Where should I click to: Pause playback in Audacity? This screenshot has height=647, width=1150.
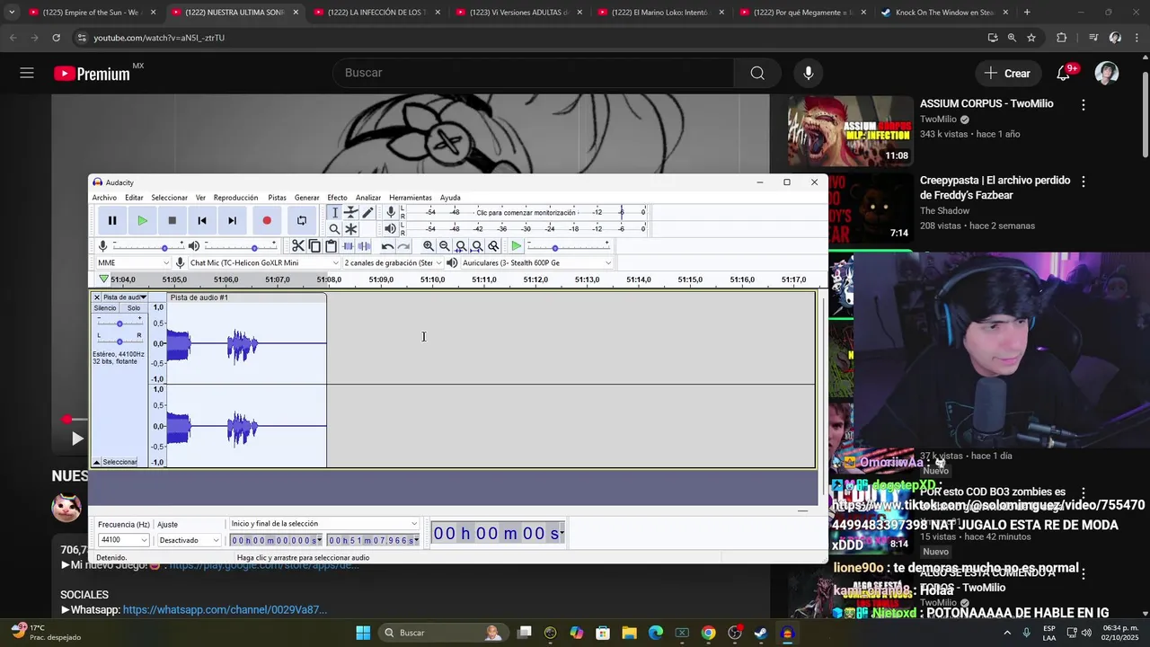point(112,220)
